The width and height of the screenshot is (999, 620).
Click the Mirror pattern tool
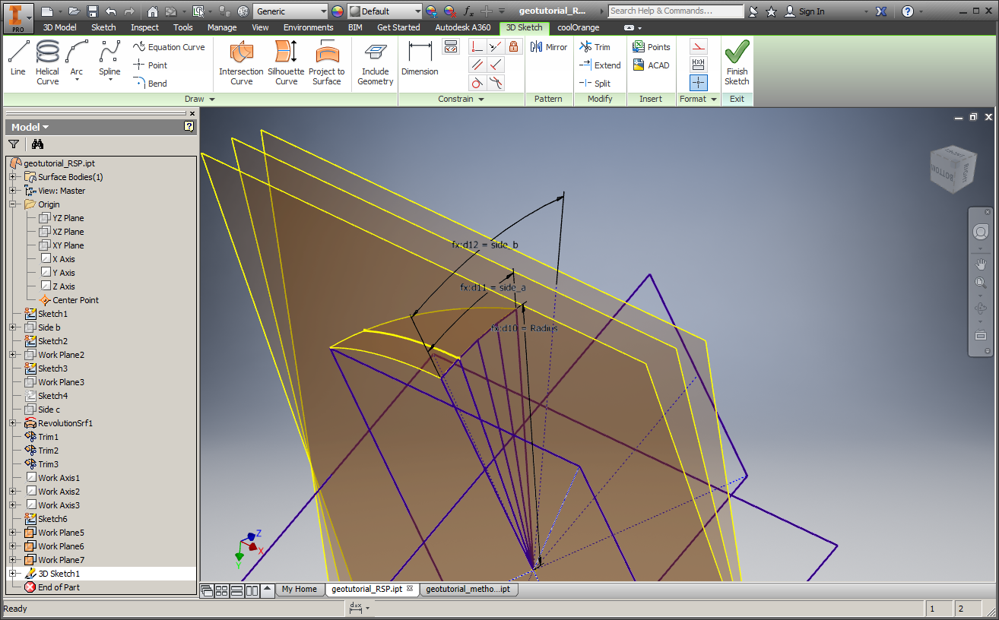tap(549, 47)
